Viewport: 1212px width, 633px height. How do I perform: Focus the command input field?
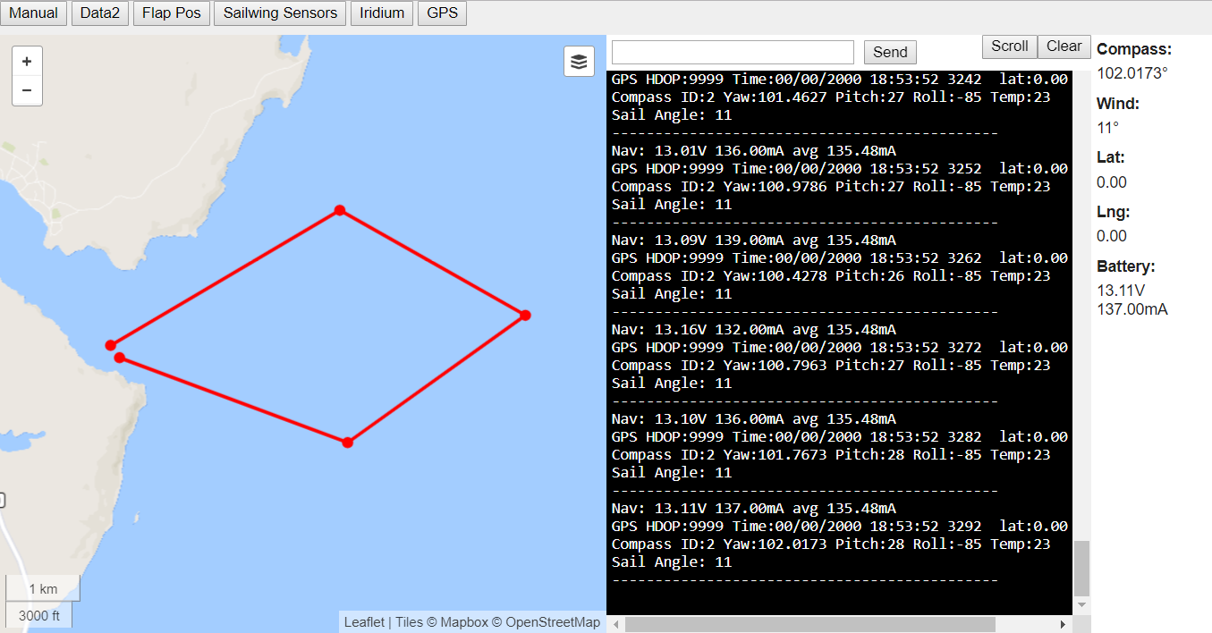pos(733,52)
